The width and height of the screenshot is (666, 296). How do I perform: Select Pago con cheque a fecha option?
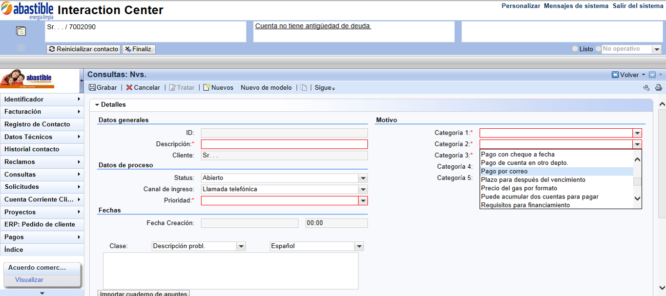[x=557, y=155]
